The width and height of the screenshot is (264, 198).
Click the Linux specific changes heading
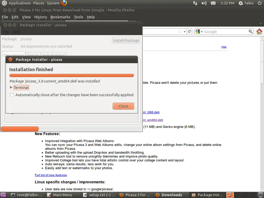(x=70, y=182)
